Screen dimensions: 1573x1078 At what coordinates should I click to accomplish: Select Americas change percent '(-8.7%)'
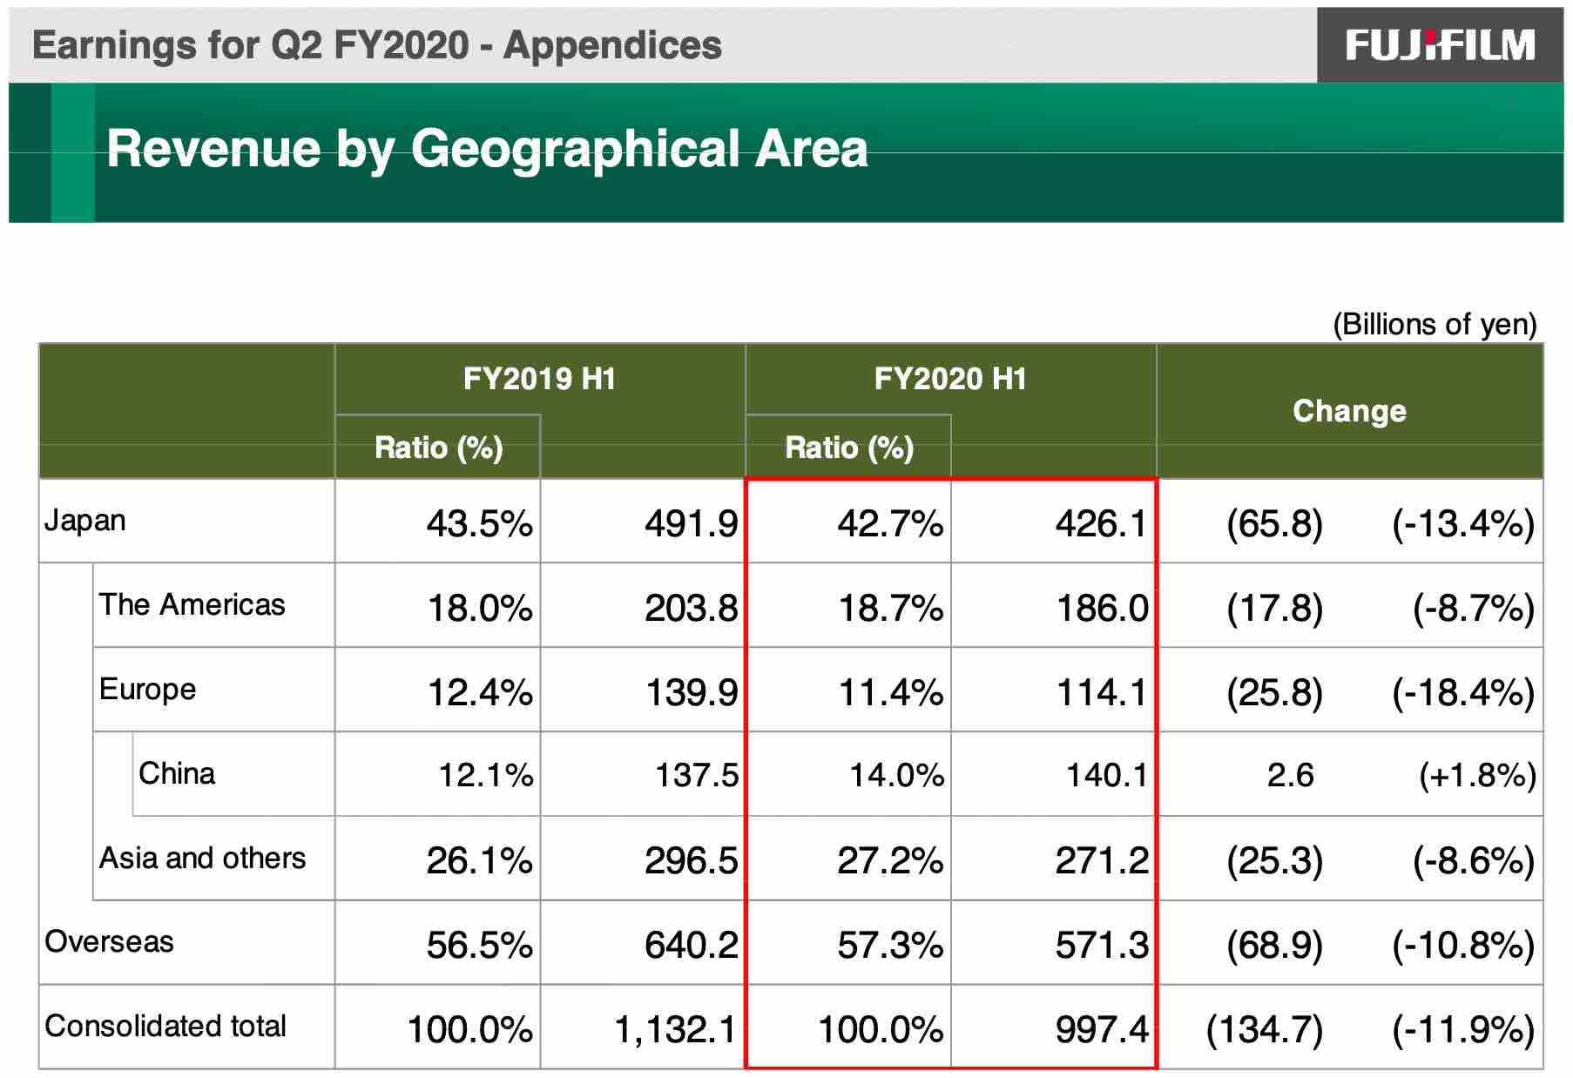pyautogui.click(x=1474, y=608)
